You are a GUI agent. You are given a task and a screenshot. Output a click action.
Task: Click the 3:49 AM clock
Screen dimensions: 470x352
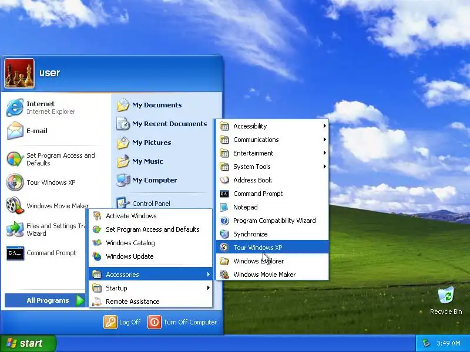448,343
